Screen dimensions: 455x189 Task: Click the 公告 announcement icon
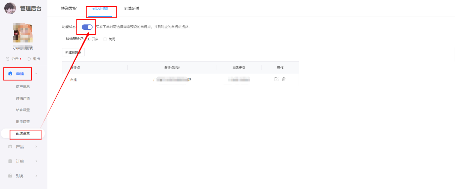(8, 59)
